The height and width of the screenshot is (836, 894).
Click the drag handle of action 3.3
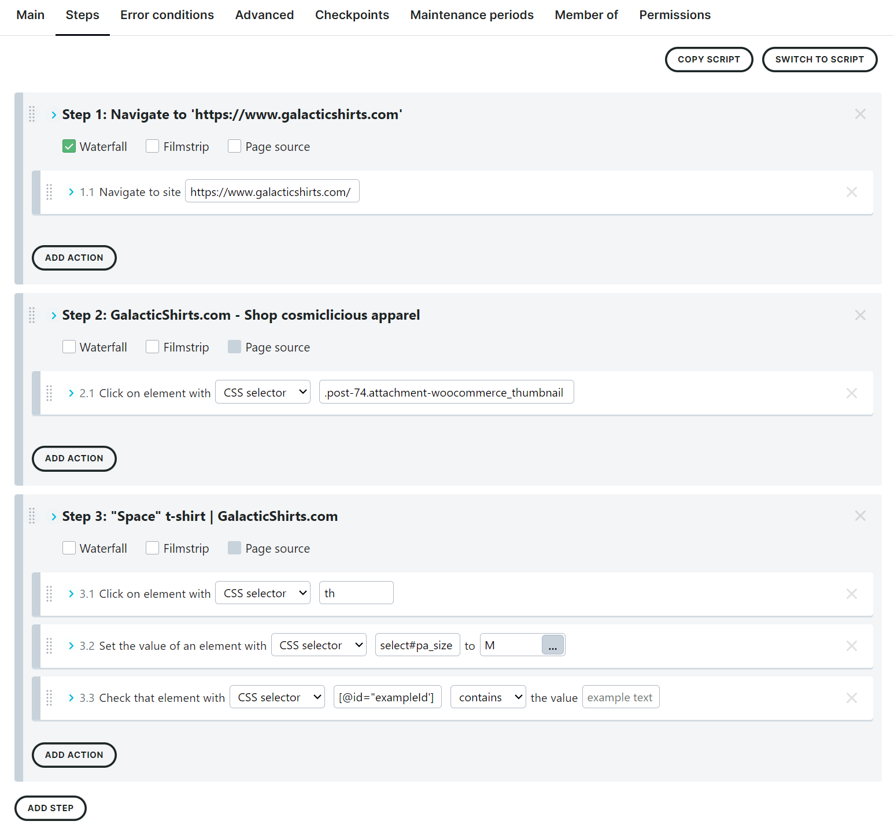pyautogui.click(x=49, y=698)
